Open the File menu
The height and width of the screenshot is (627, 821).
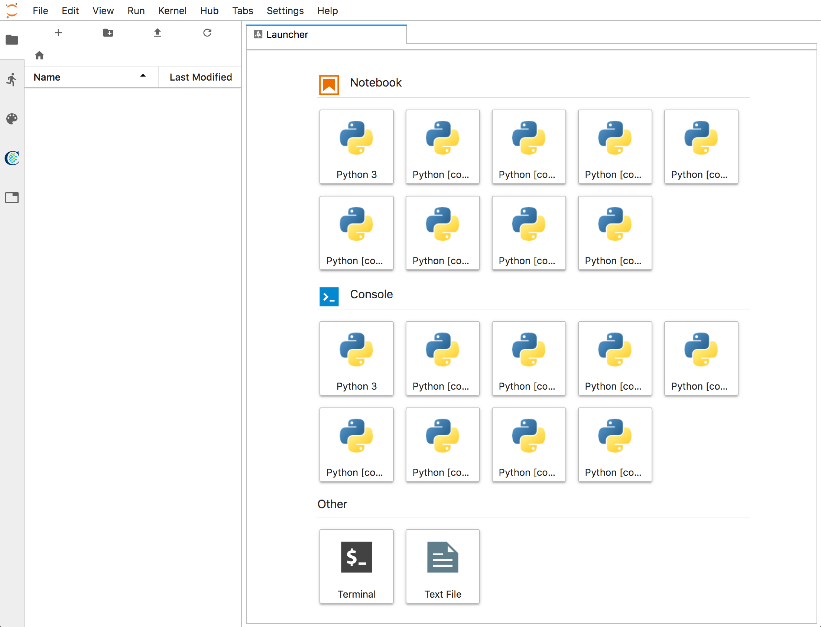pyautogui.click(x=40, y=10)
